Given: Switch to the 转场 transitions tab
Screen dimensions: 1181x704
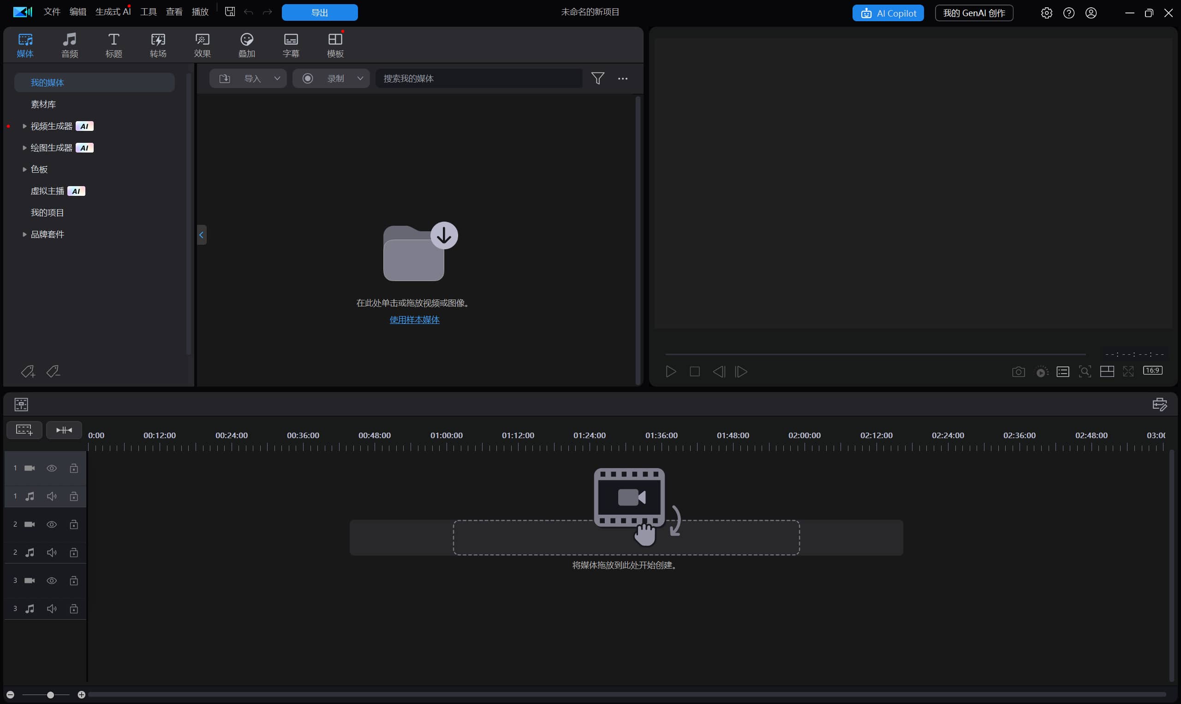Looking at the screenshot, I should (x=158, y=46).
